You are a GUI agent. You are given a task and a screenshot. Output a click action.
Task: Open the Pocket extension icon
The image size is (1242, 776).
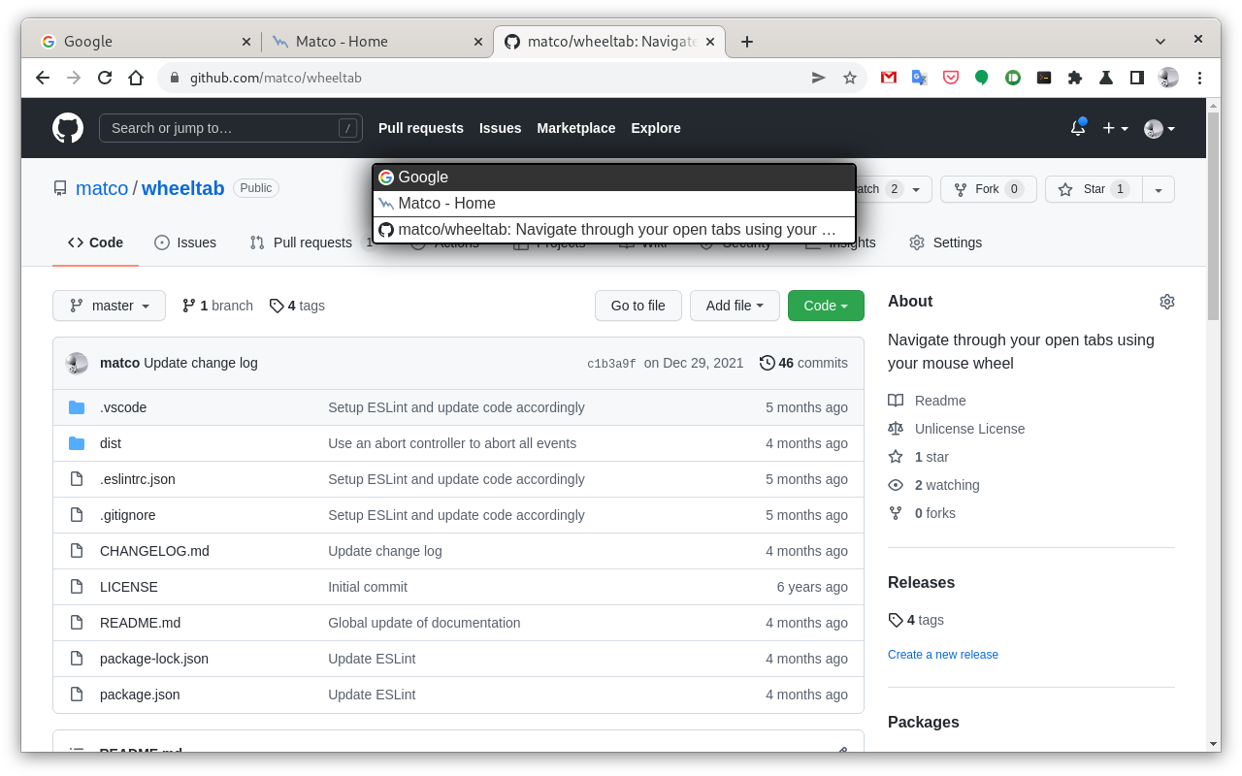(951, 78)
